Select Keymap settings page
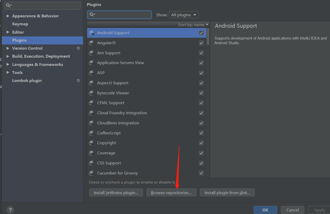The width and height of the screenshot is (330, 214). point(20,24)
